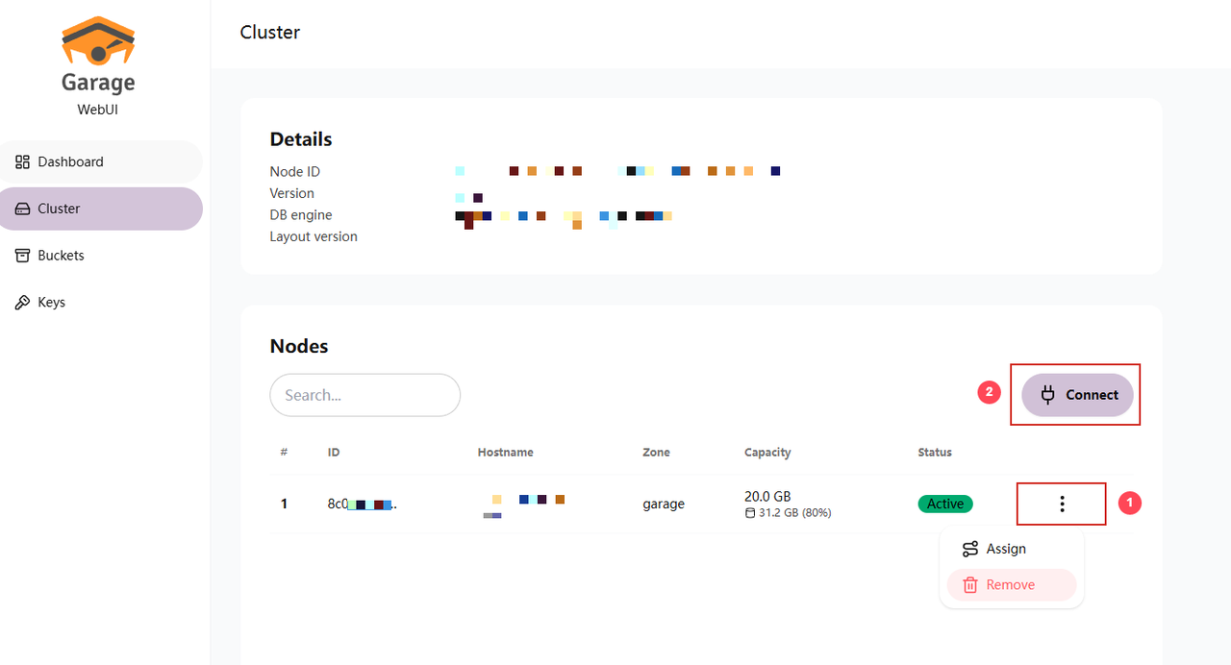Image resolution: width=1231 pixels, height=665 pixels.
Task: Focus the node Search field
Action: [364, 395]
